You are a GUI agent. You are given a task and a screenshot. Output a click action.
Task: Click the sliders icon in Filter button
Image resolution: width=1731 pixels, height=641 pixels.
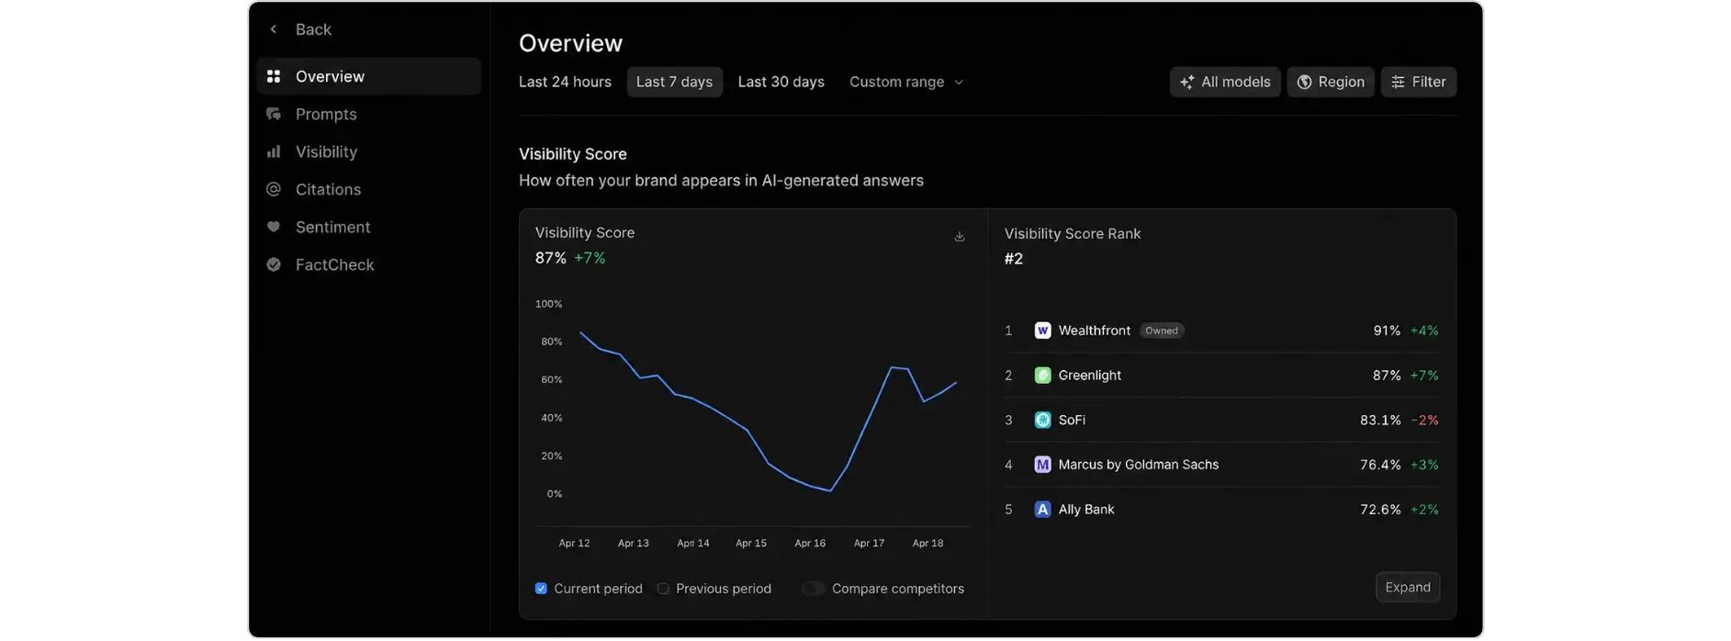pyautogui.click(x=1398, y=83)
